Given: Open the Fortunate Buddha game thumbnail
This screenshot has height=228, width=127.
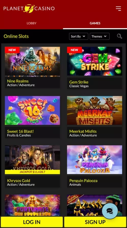Looking at the screenshot, I should (x=32, y=205).
